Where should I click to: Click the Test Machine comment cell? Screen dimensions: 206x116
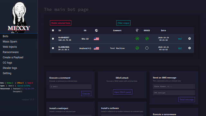pyautogui.click(x=117, y=48)
